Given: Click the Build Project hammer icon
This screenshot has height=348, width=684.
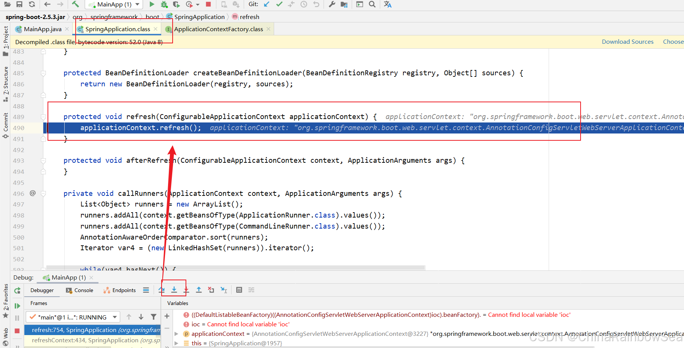Looking at the screenshot, I should pyautogui.click(x=75, y=4).
